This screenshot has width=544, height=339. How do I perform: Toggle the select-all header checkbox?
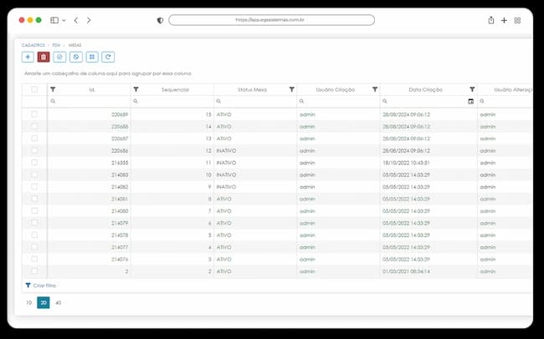34,89
